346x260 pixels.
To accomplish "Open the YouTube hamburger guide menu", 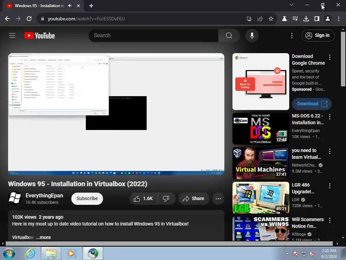I will [x=12, y=35].
